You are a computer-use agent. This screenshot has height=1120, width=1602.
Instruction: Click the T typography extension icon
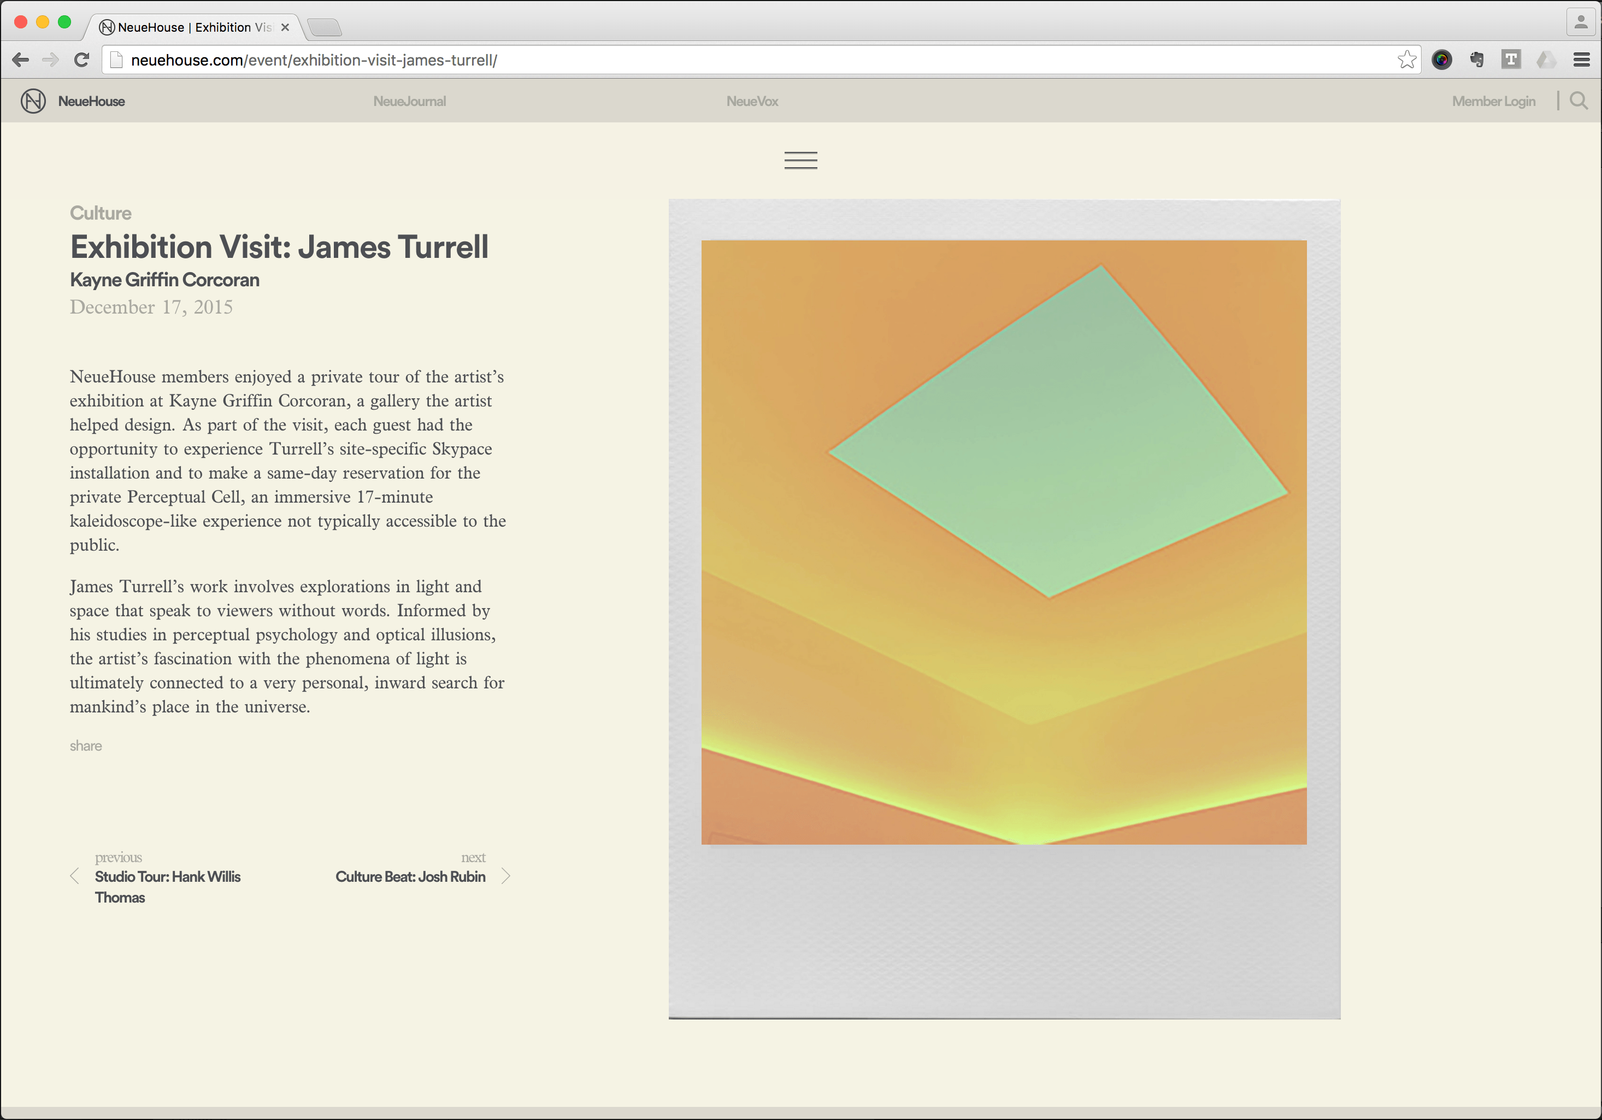[x=1511, y=60]
